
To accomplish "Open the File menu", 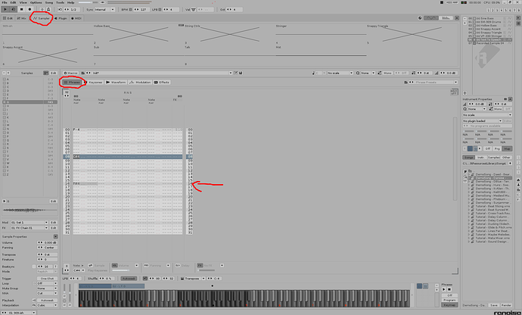I will pos(5,2).
